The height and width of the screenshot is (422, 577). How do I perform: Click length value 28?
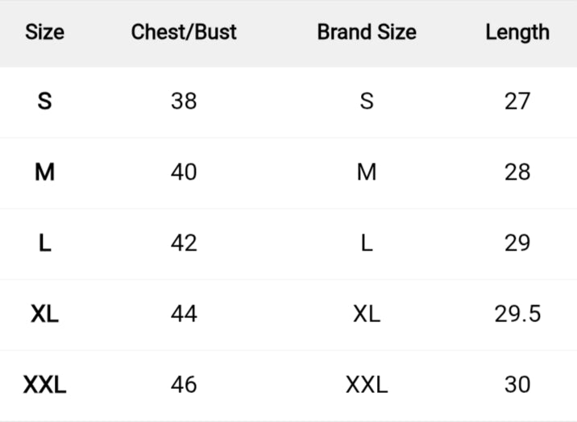pyautogui.click(x=517, y=172)
